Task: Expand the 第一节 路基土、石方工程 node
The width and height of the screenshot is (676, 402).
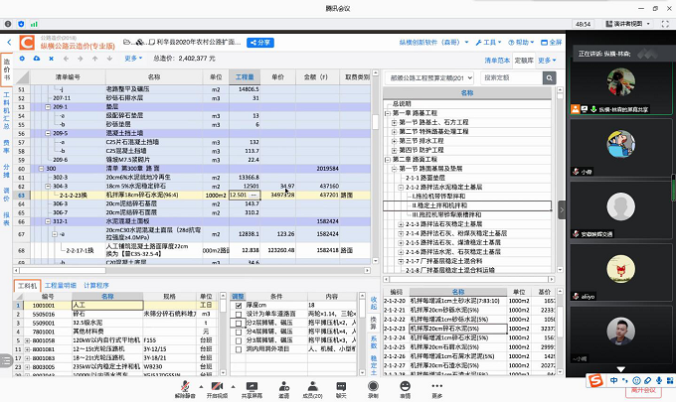Action: [394, 123]
